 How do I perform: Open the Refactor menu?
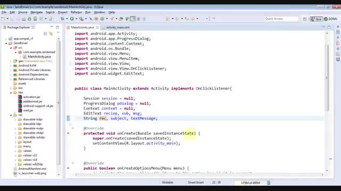point(76,12)
